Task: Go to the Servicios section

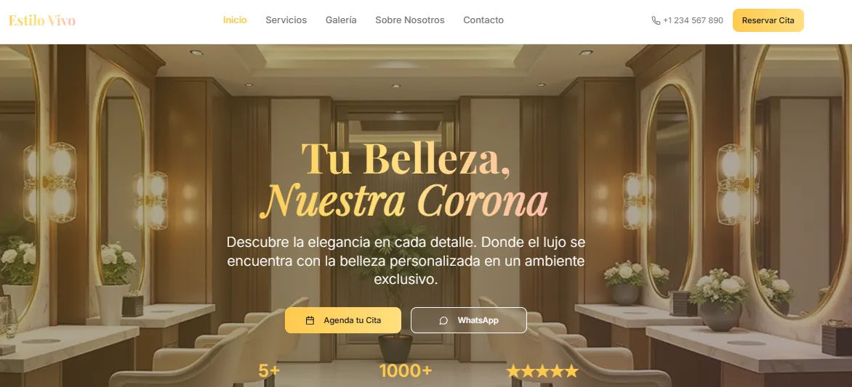Action: click(286, 20)
